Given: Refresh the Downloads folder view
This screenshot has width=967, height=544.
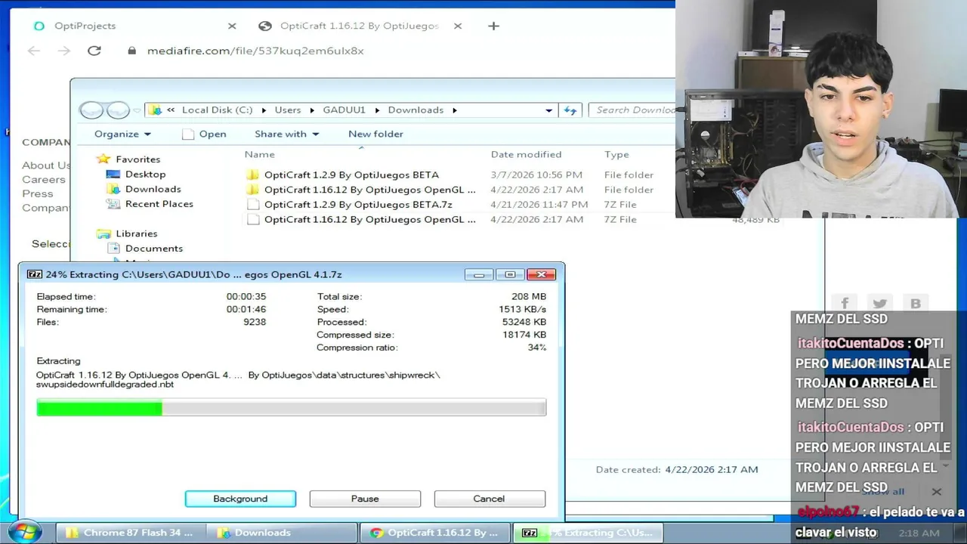Looking at the screenshot, I should click(570, 110).
